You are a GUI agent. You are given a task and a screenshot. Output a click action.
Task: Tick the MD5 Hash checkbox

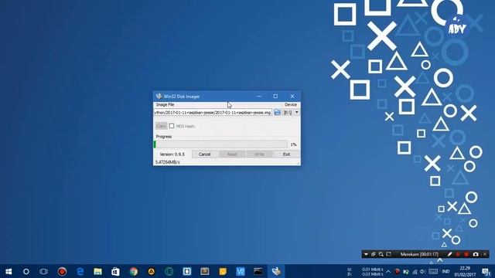(172, 126)
